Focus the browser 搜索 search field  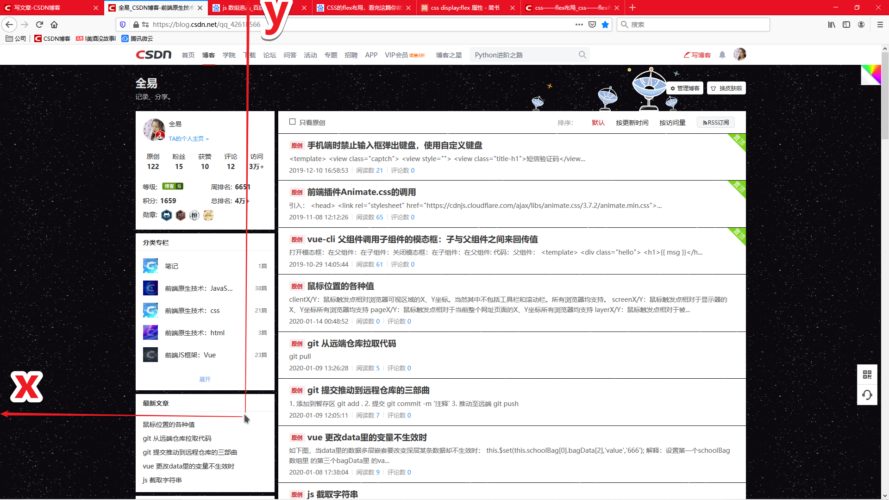[693, 25]
